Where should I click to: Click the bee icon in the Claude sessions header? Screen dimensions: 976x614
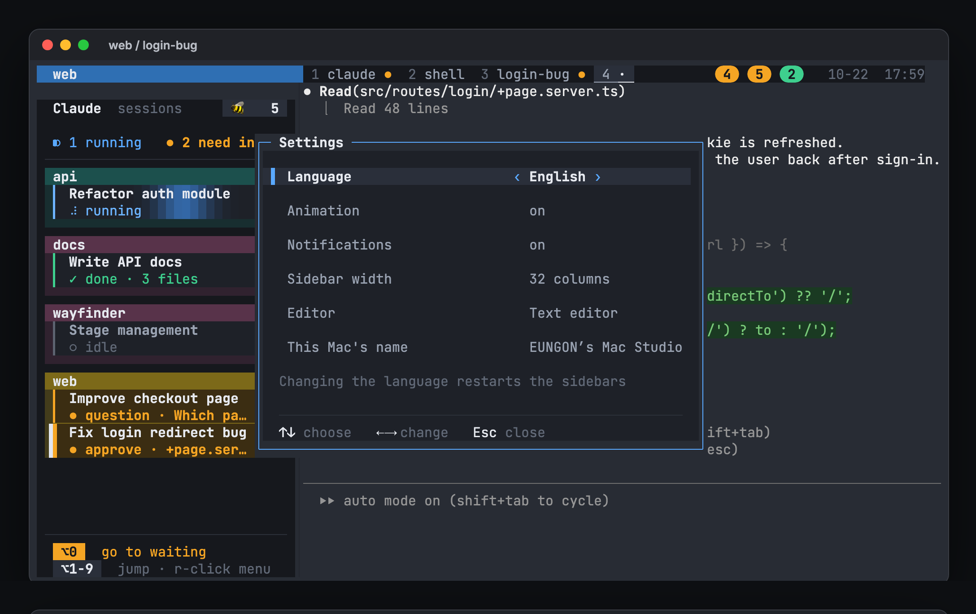pyautogui.click(x=238, y=108)
